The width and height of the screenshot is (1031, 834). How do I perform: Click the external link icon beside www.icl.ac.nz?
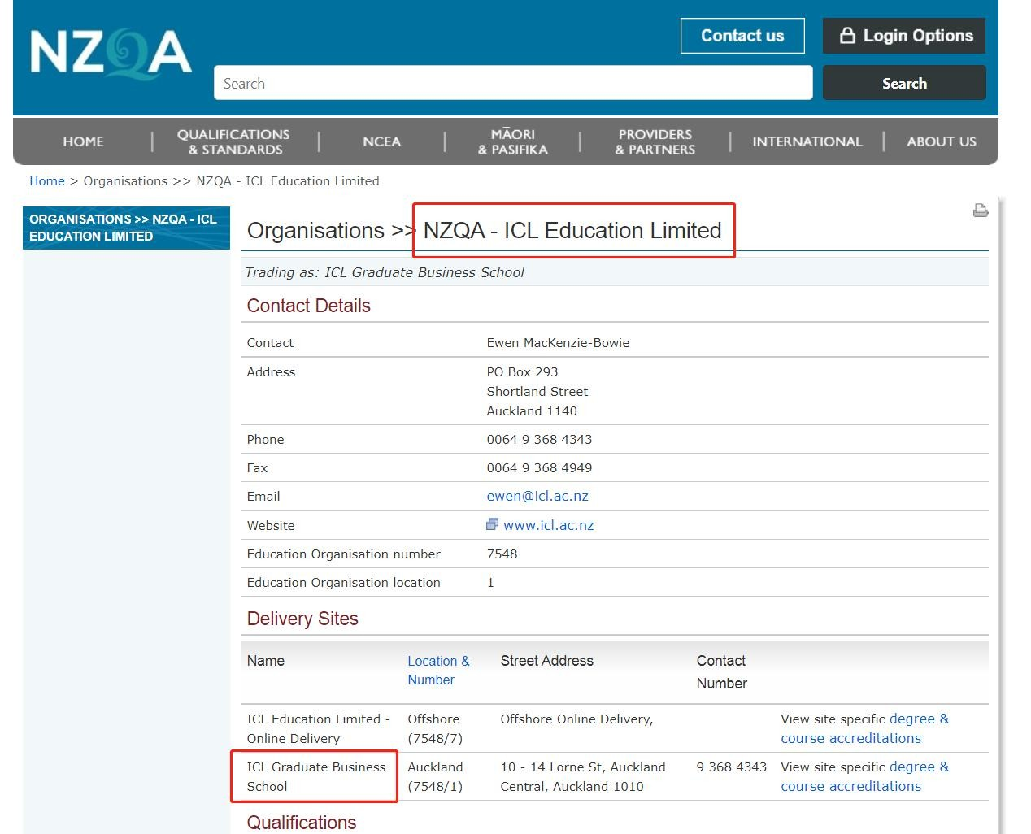click(x=492, y=525)
